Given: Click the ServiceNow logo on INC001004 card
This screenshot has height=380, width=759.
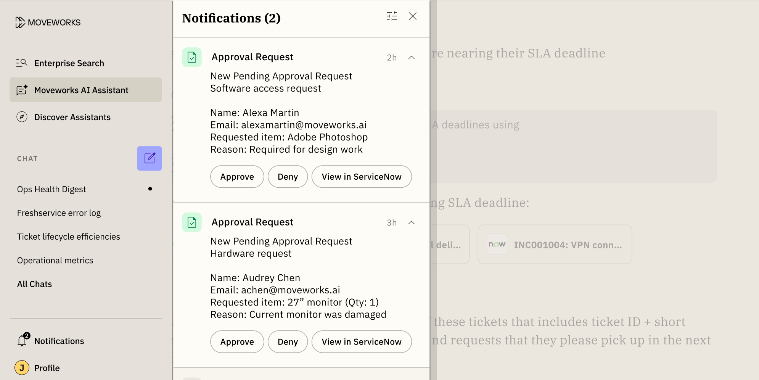Looking at the screenshot, I should point(497,244).
